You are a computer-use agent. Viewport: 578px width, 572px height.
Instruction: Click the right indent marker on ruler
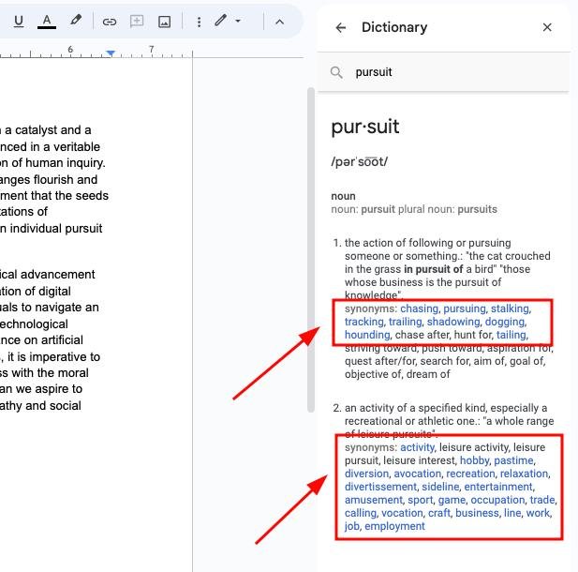coord(111,53)
